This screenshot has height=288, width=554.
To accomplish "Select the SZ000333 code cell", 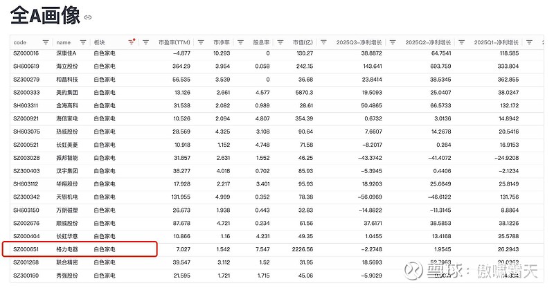I will 26,92.
